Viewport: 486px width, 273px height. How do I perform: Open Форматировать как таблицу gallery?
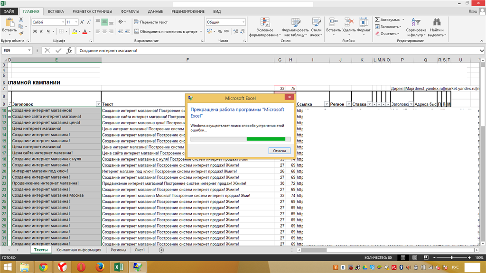(295, 27)
